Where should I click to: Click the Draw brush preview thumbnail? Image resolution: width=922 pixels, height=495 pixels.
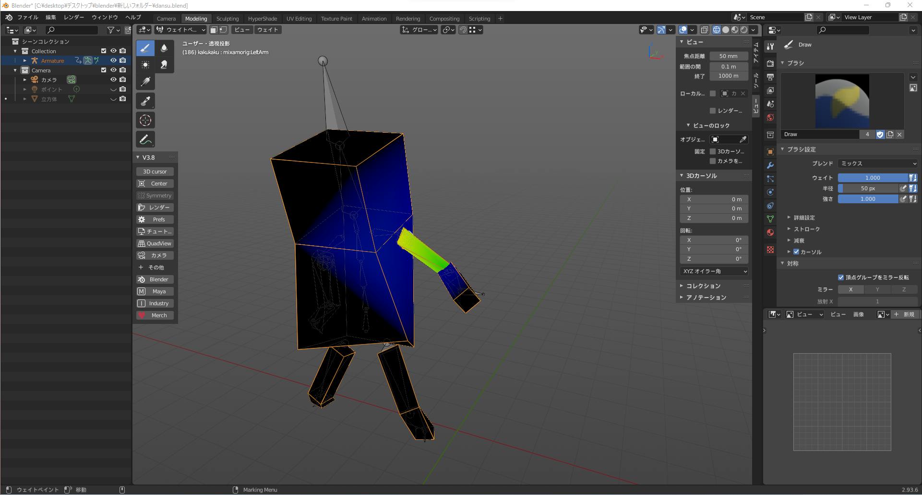click(x=842, y=101)
